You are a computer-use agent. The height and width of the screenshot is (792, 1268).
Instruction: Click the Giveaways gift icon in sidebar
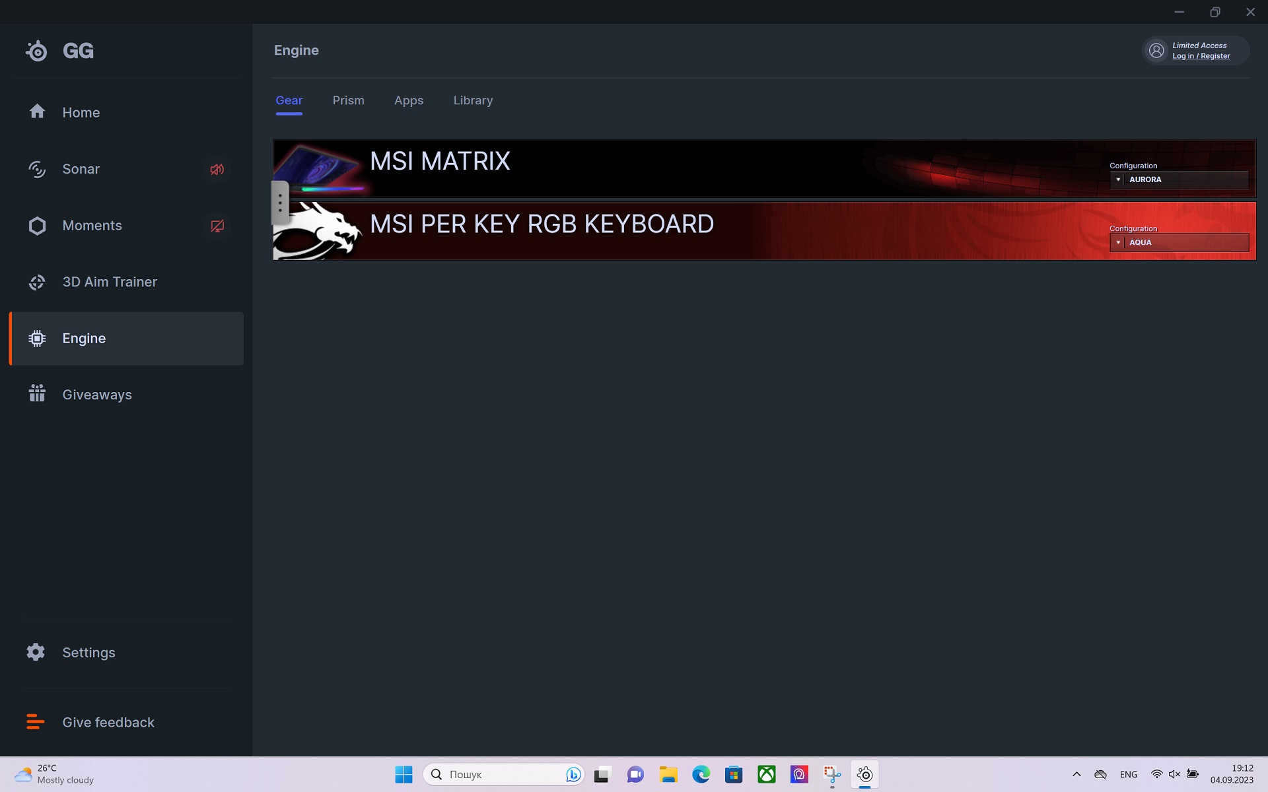tap(37, 393)
